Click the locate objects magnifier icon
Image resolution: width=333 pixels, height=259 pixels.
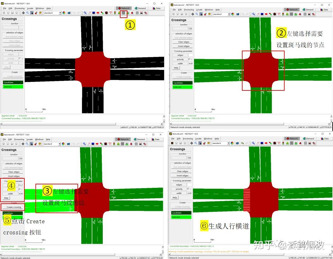pyautogui.click(x=85, y=13)
